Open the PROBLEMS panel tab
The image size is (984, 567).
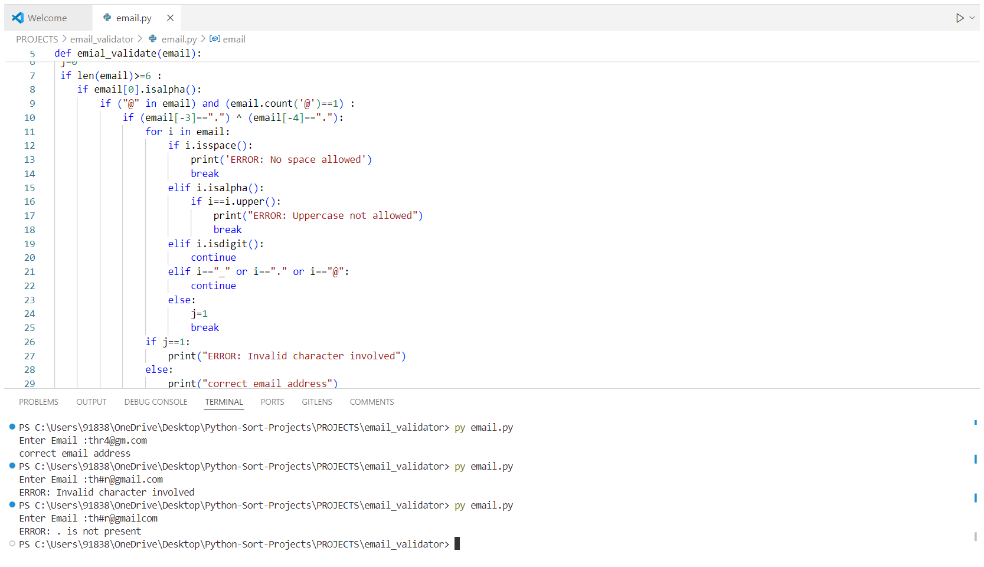[39, 402]
